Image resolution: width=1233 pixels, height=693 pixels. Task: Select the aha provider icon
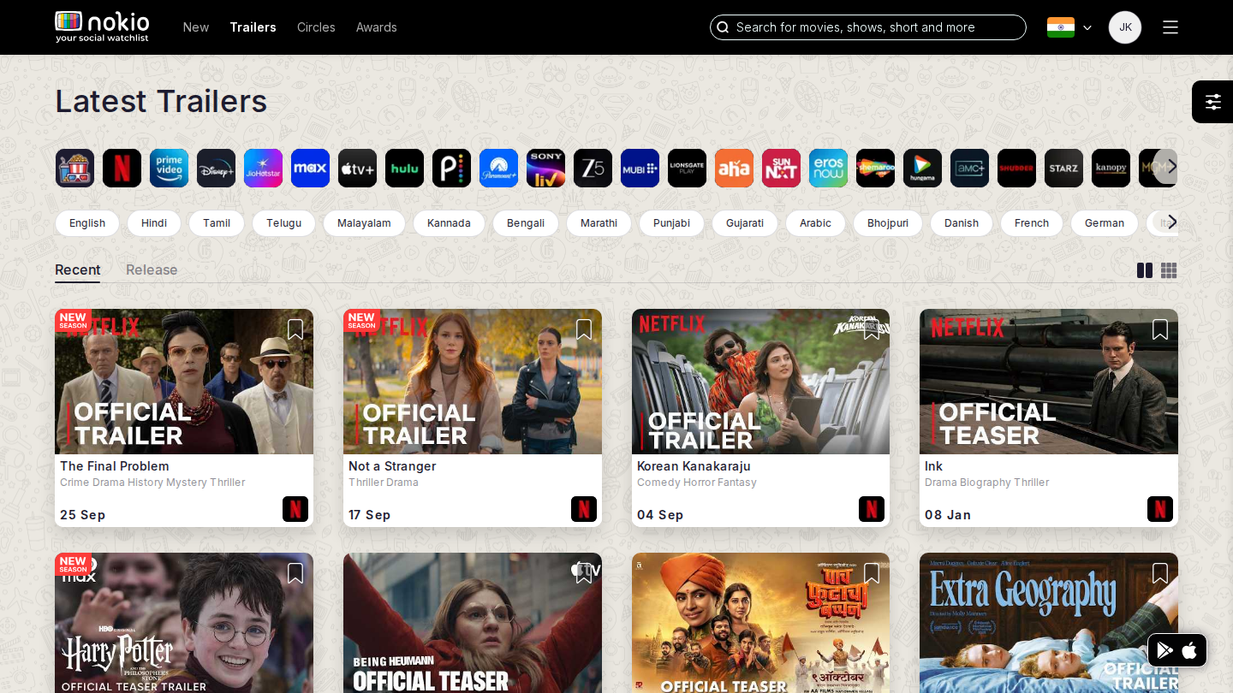coord(734,168)
